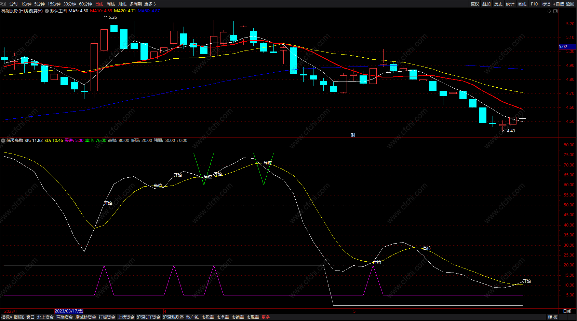Switch to 周线 weekly chart
Viewport: 577px width, 321px height.
point(111,4)
